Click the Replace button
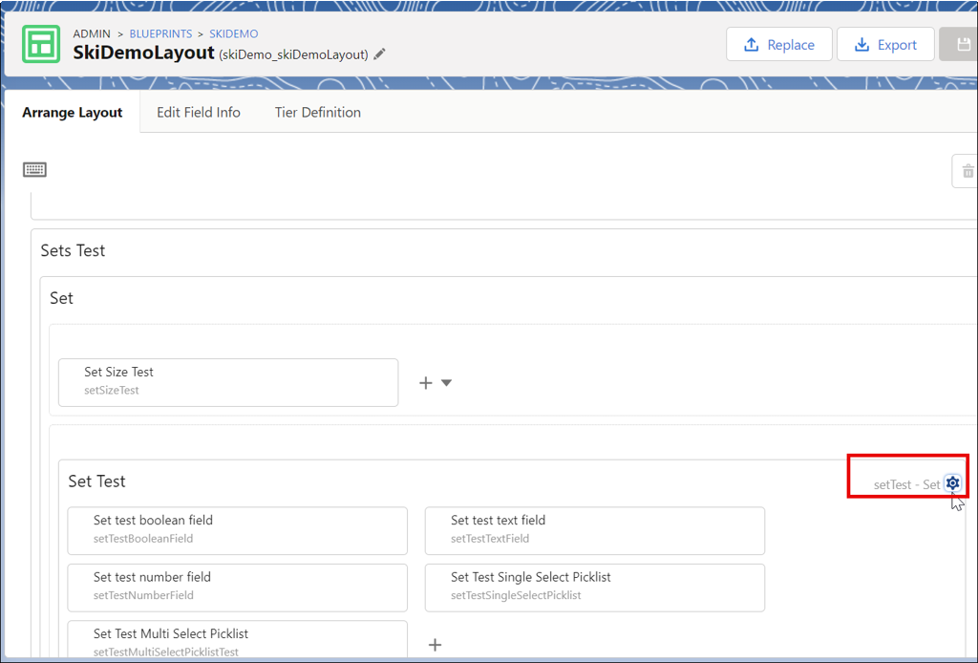This screenshot has height=663, width=978. 779,44
